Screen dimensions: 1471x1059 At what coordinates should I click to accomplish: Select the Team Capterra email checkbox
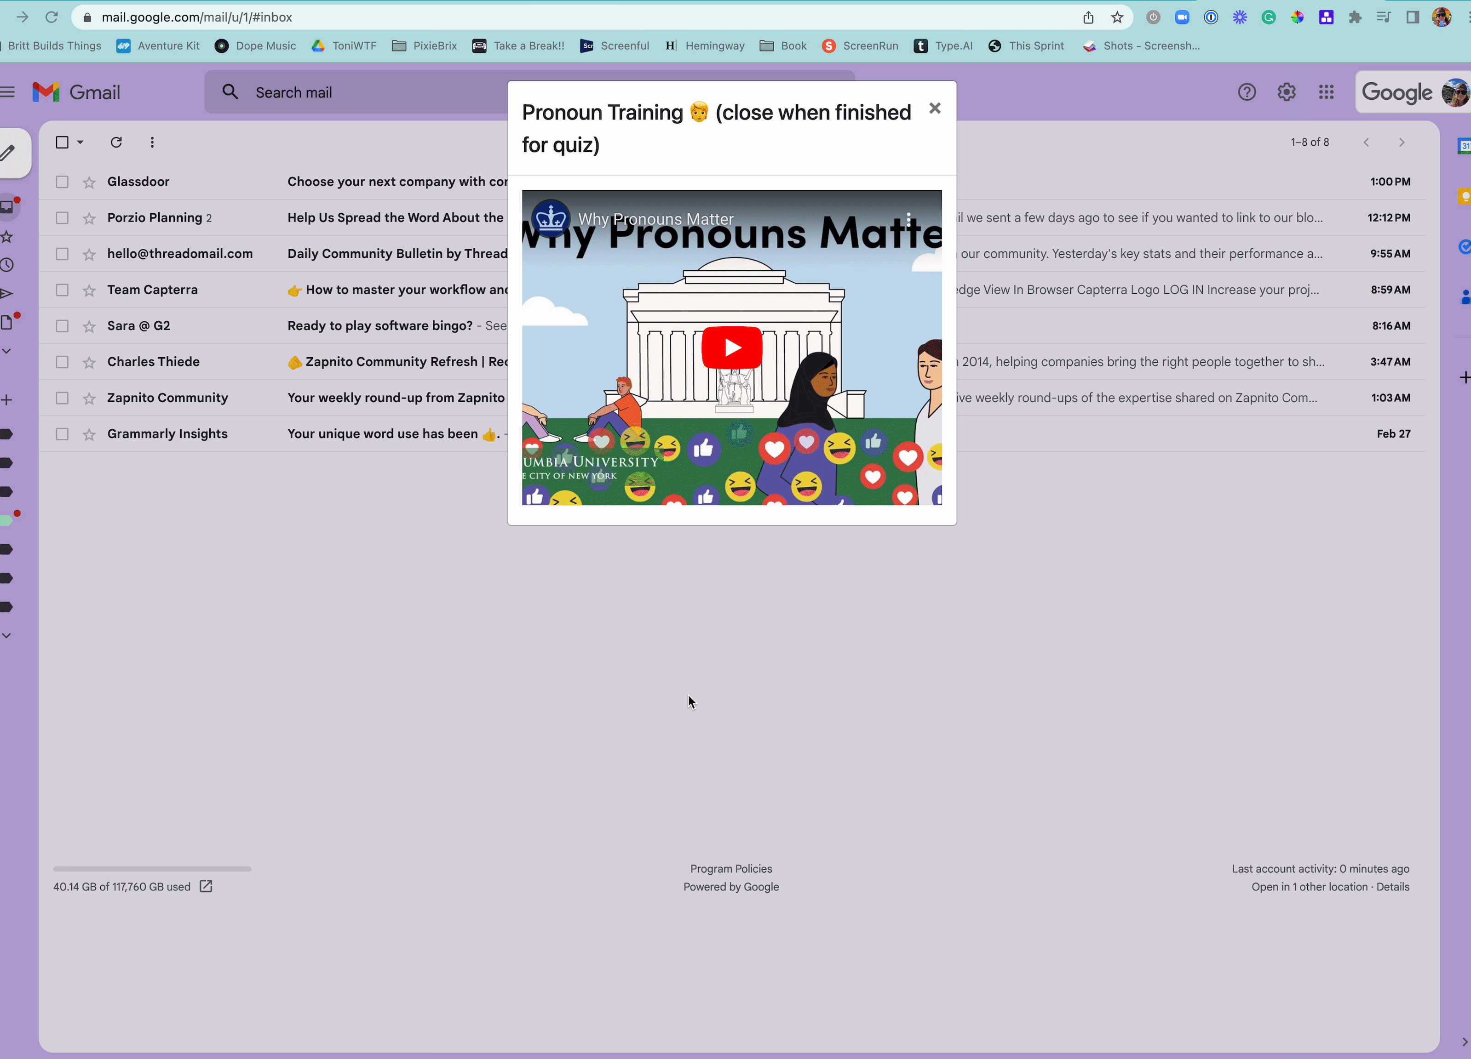(62, 290)
